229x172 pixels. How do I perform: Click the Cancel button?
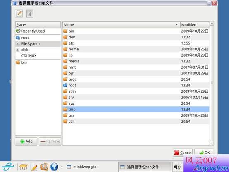tap(183, 153)
